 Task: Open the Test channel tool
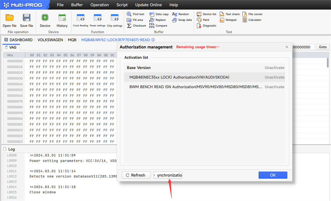tap(230, 14)
